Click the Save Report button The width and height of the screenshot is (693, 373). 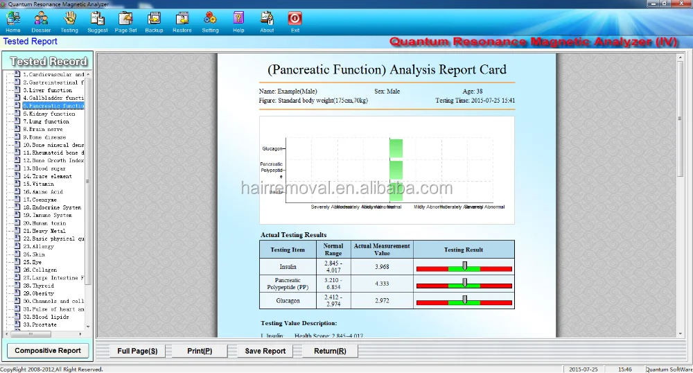(x=265, y=351)
